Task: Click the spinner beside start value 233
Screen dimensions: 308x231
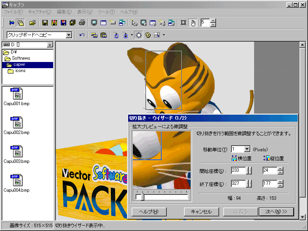Action: (249, 170)
